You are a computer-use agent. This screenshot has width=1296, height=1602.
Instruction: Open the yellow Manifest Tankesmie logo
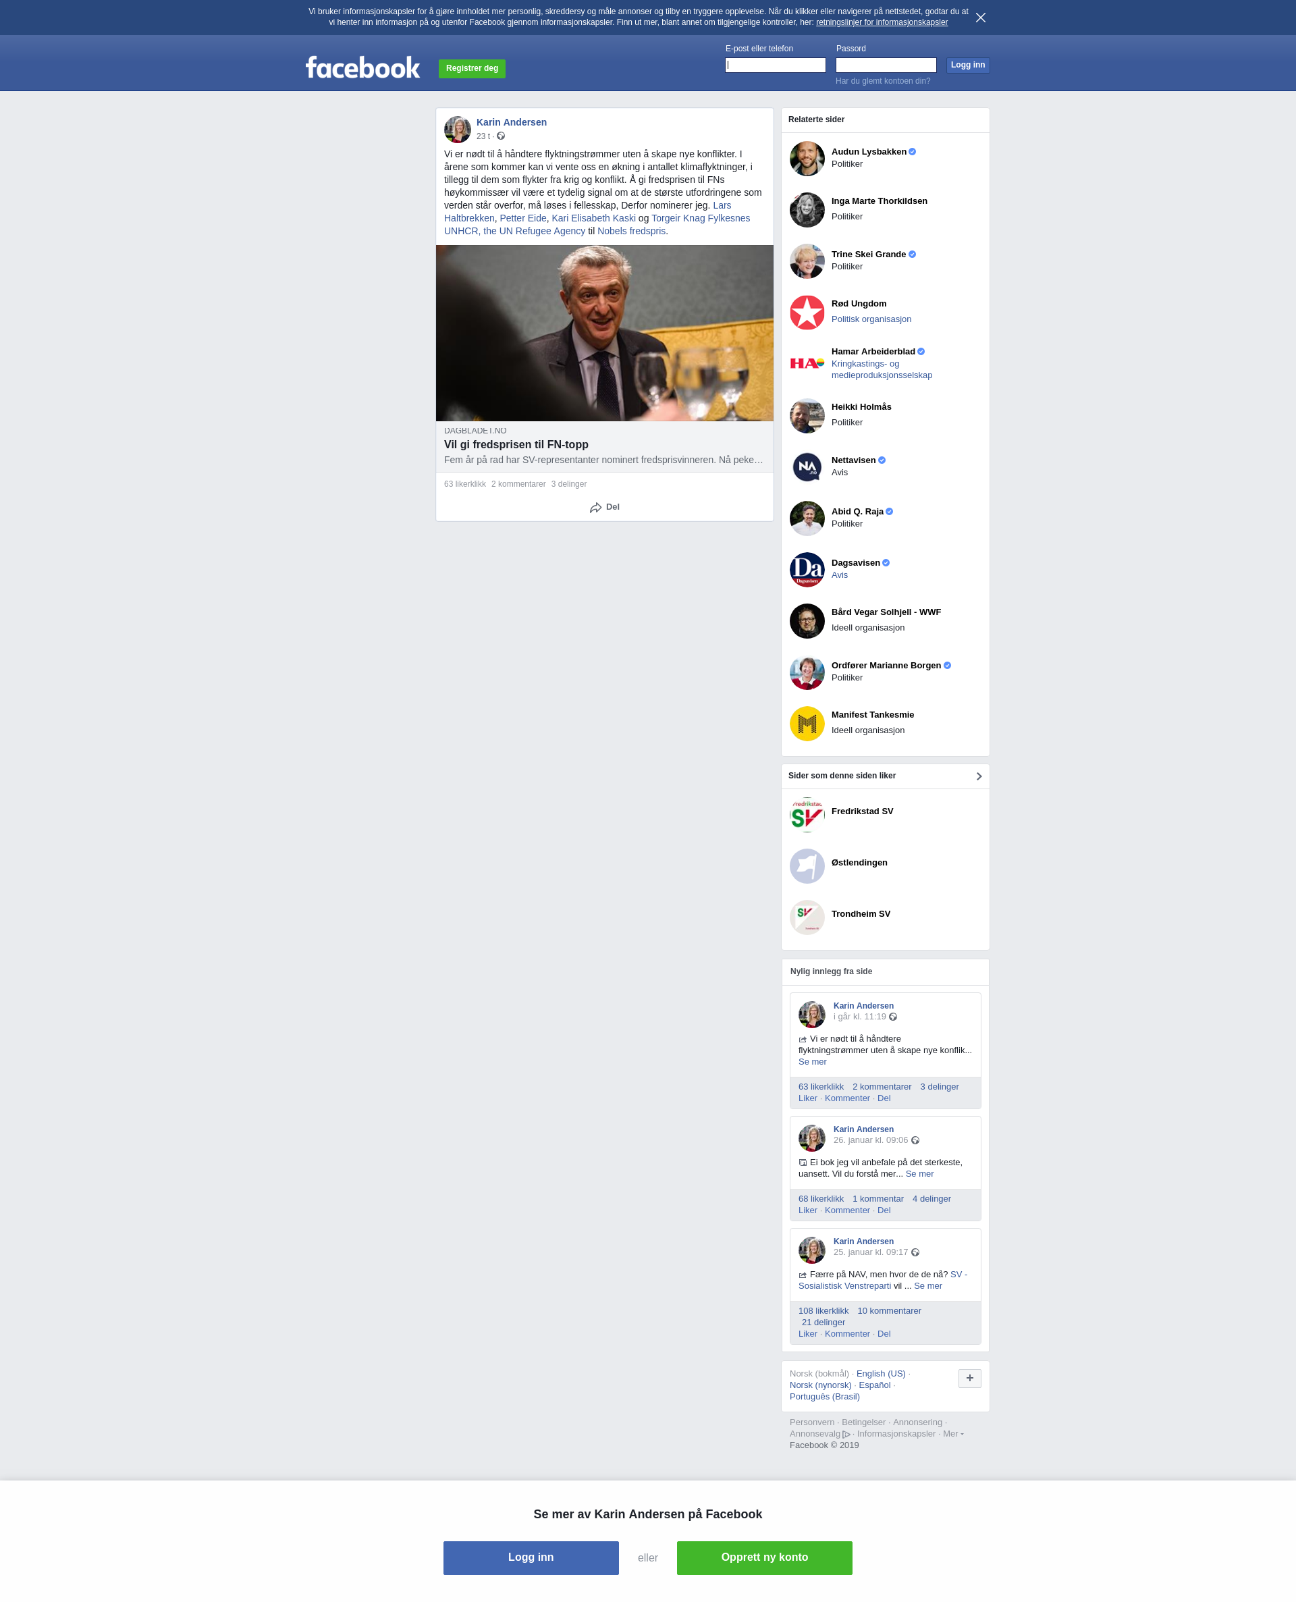(807, 723)
